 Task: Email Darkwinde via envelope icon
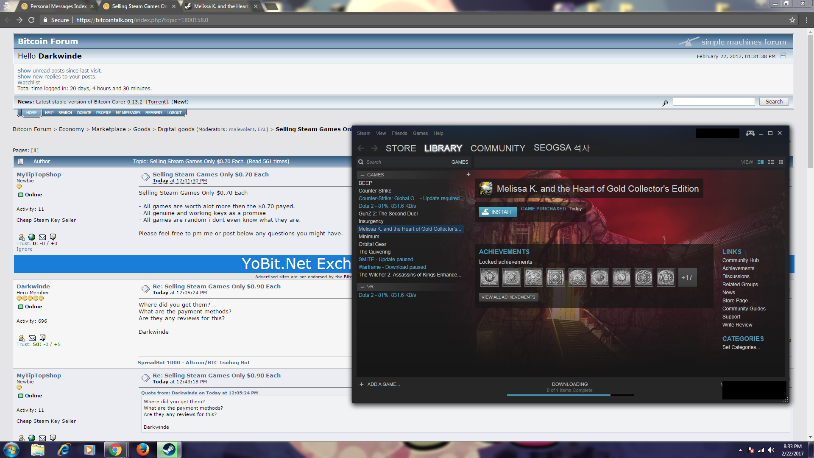(32, 338)
